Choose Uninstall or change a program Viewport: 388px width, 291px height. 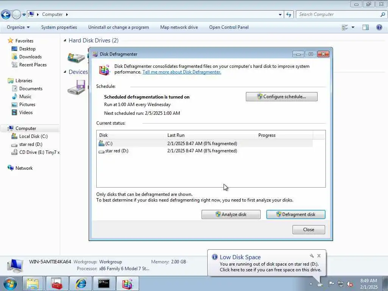(x=119, y=27)
